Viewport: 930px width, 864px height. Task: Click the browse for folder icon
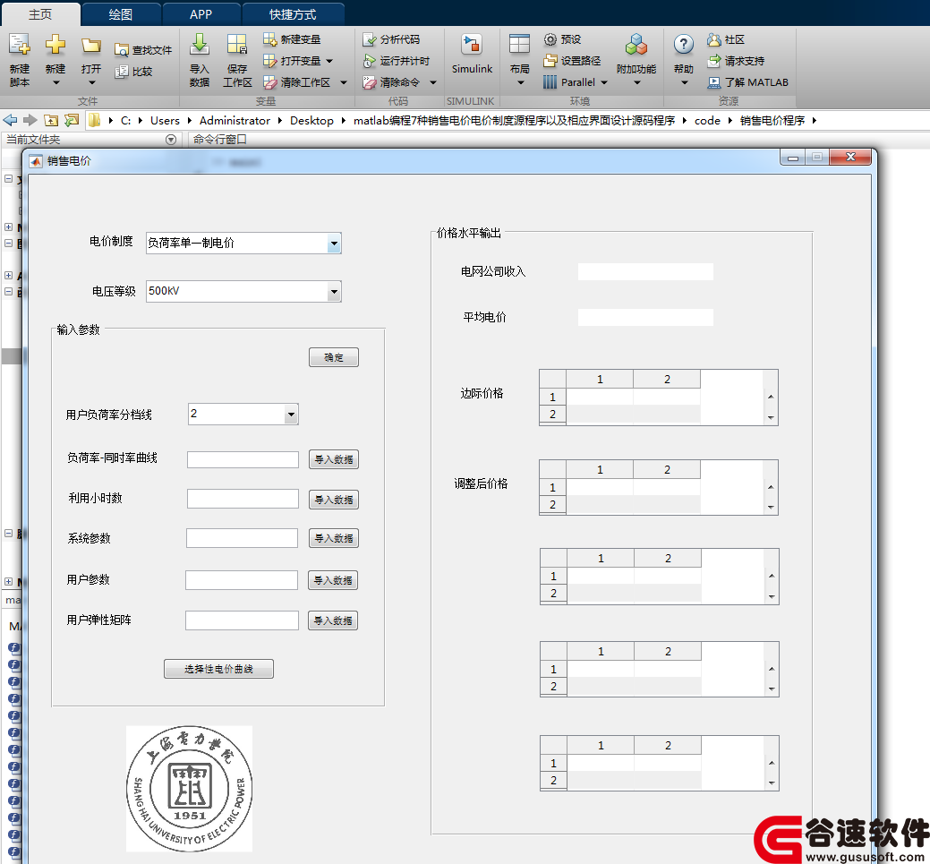click(72, 121)
